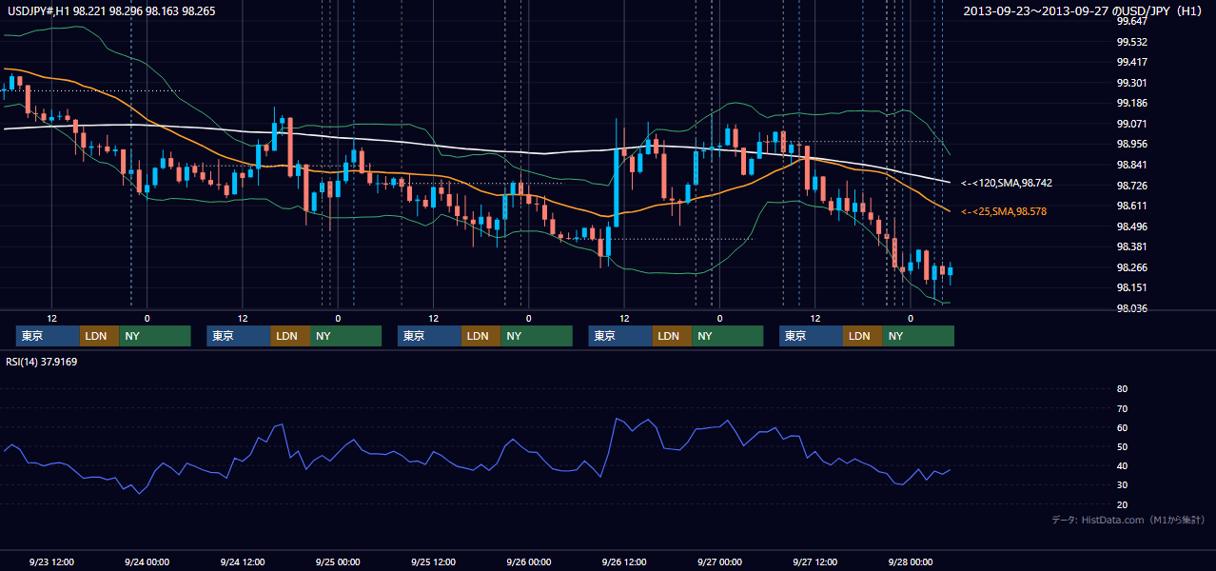This screenshot has height=571, width=1216.
Task: Click the RSI 30 level label
Action: click(x=1122, y=485)
